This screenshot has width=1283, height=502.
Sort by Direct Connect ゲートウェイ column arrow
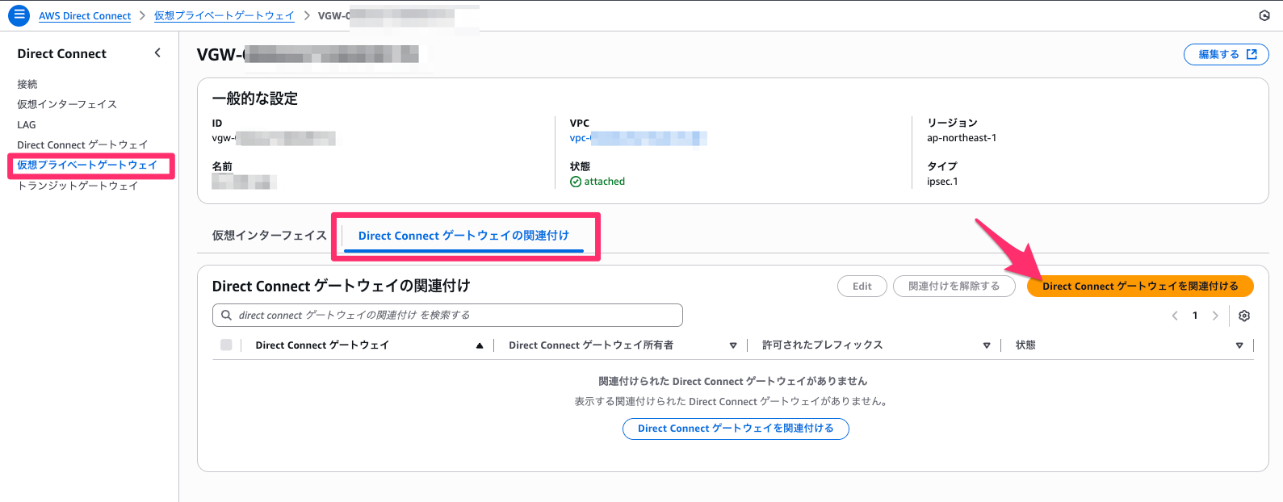480,345
